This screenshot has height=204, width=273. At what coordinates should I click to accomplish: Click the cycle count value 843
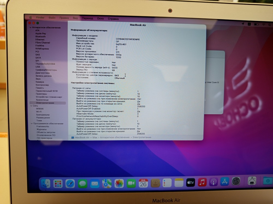pyautogui.click(x=117, y=75)
